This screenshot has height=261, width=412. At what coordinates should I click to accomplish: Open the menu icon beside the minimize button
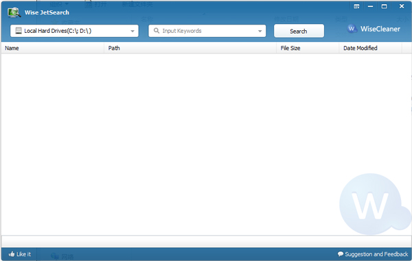tap(356, 6)
